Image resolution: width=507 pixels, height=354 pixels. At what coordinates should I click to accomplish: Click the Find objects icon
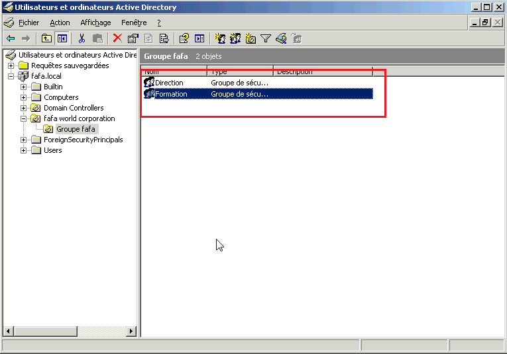(281, 38)
